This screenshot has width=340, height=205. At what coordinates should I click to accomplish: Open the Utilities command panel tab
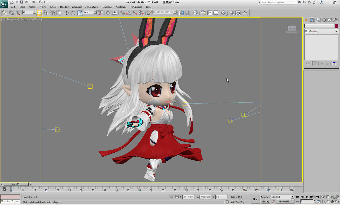click(335, 20)
